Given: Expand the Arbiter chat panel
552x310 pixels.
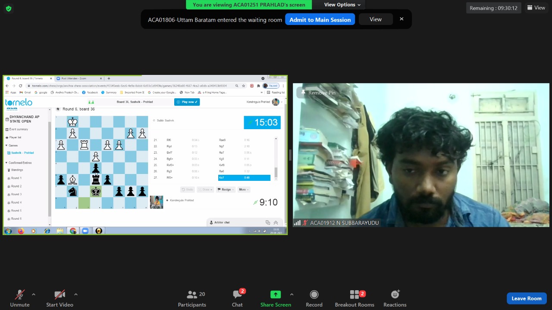Looking at the screenshot, I should tap(276, 223).
